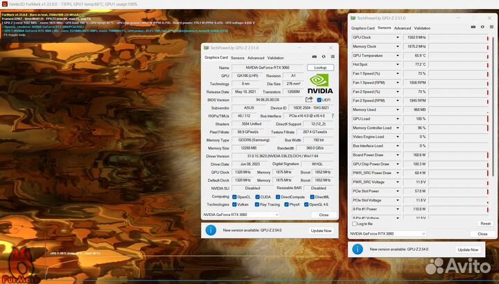Click GPU Temperature value 65.9 °C

pyautogui.click(x=415, y=55)
